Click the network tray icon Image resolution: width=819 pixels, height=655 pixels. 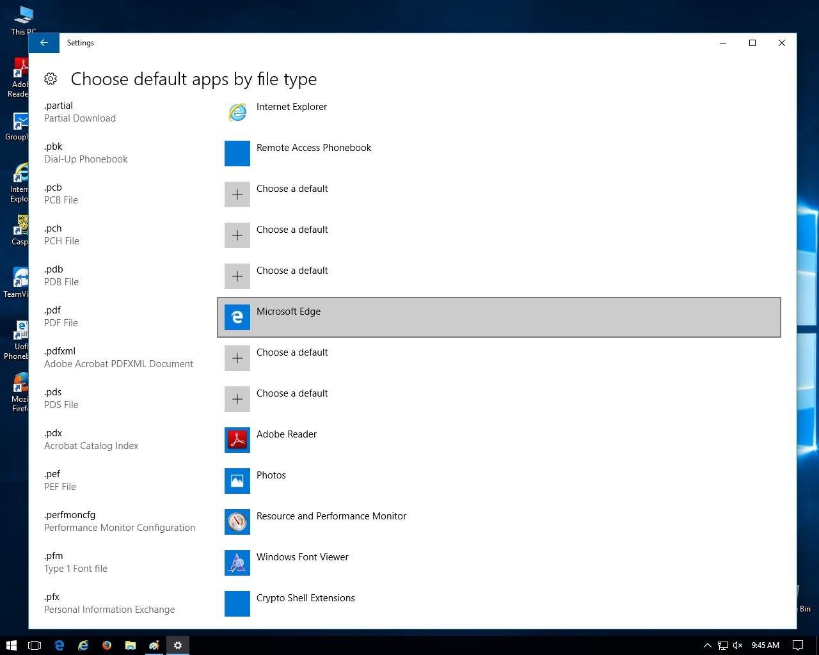click(x=723, y=645)
